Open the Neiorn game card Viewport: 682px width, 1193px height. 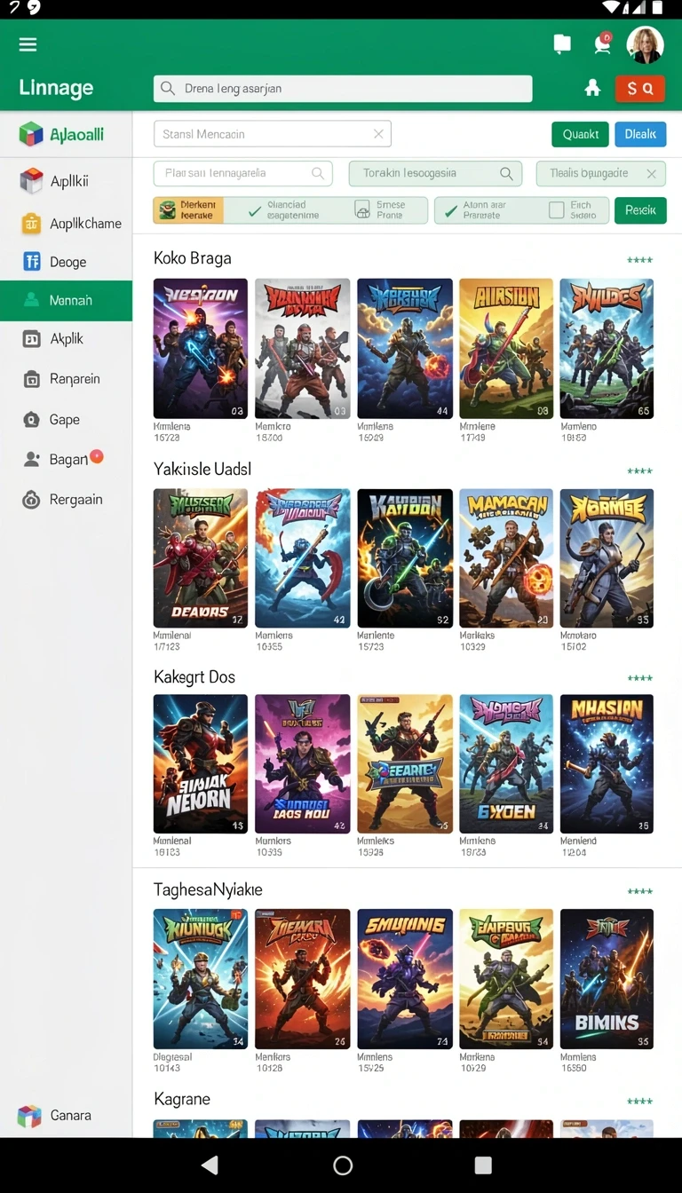click(201, 763)
